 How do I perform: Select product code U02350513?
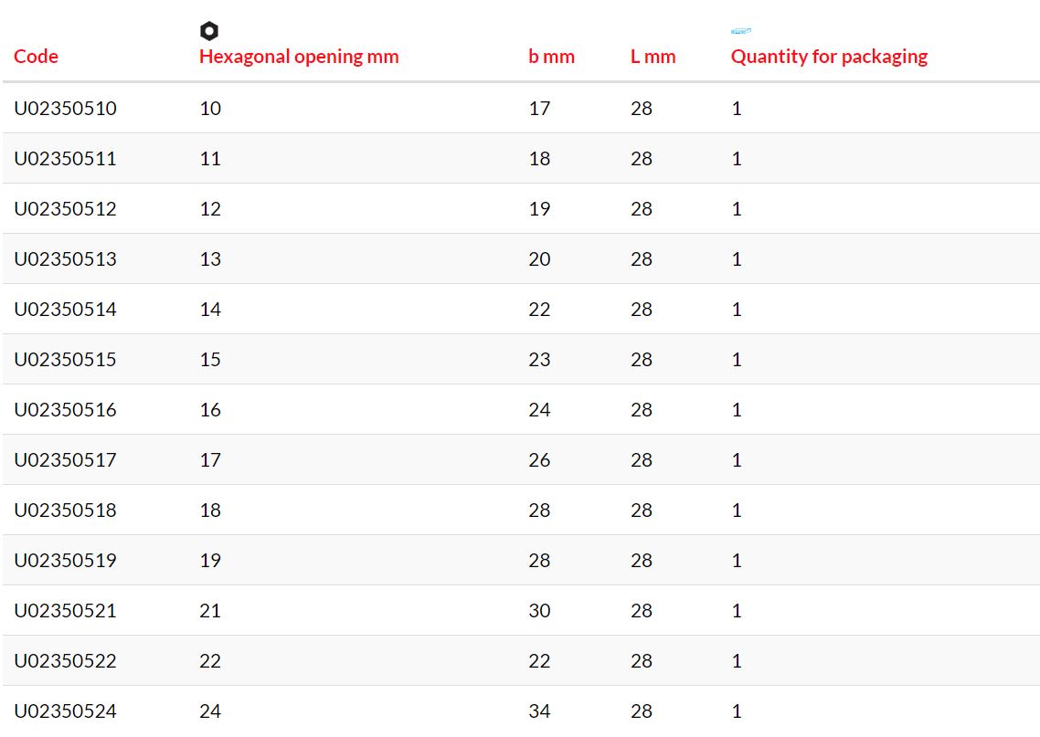65,259
